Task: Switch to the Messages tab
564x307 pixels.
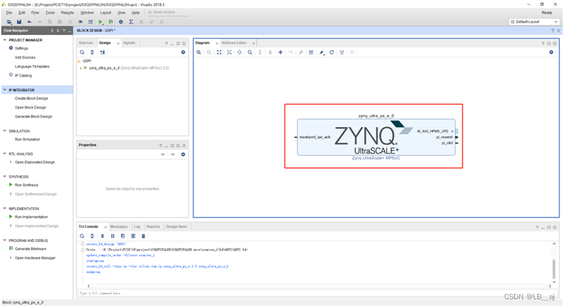Action: tap(119, 227)
